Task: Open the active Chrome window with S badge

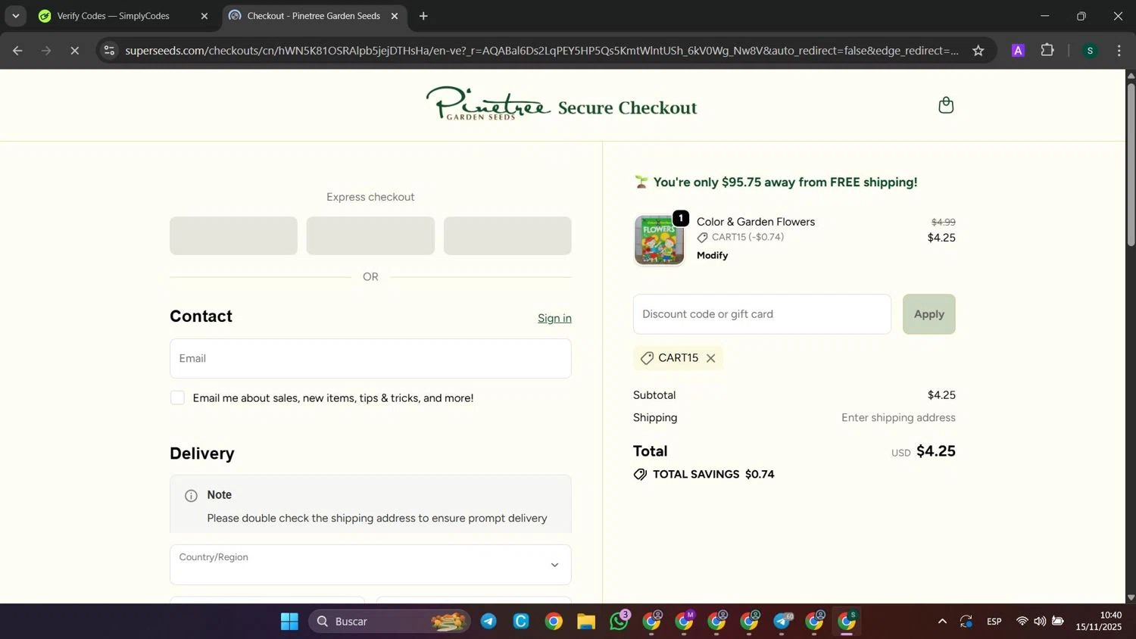Action: 847,622
